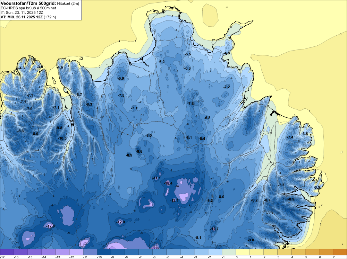The image size is (347, 259).
Task: Click the '-3.8' temperature label
Action: click(305, 134)
